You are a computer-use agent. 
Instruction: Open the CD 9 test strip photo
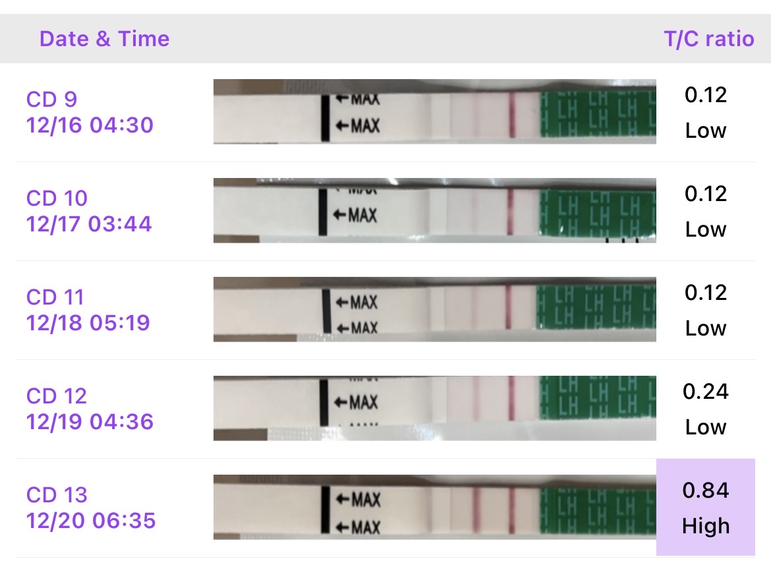pyautogui.click(x=434, y=111)
